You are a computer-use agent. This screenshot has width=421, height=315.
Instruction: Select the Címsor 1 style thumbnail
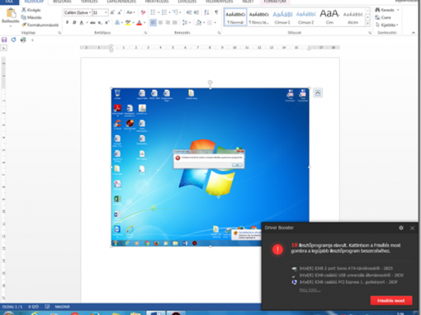tap(282, 17)
